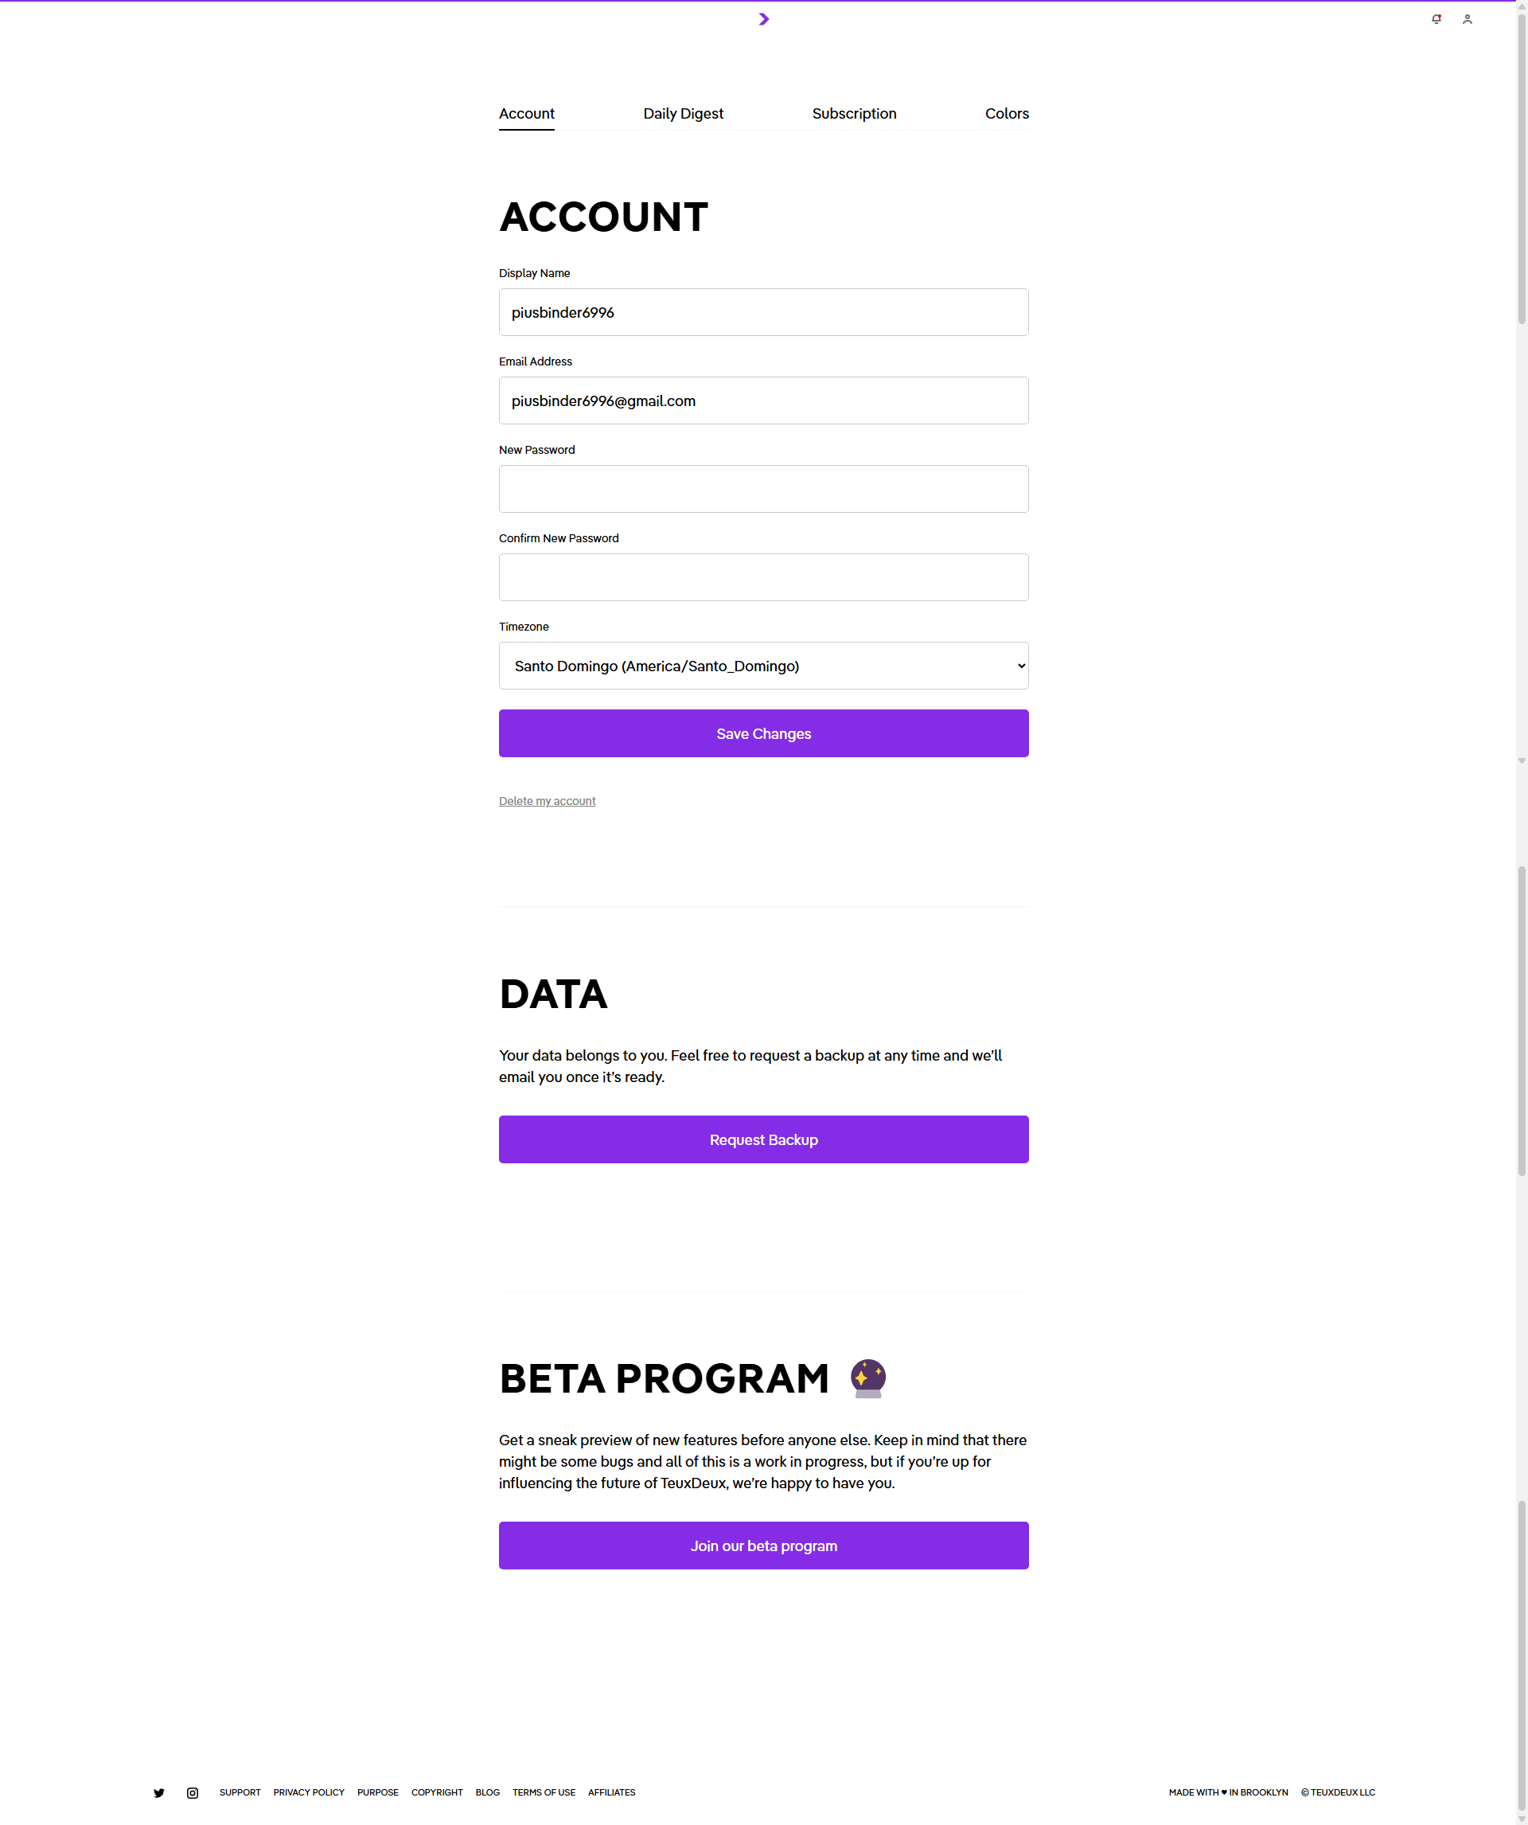Viewport: 1528px width, 1825px height.
Task: Select the Account tab
Action: [526, 114]
